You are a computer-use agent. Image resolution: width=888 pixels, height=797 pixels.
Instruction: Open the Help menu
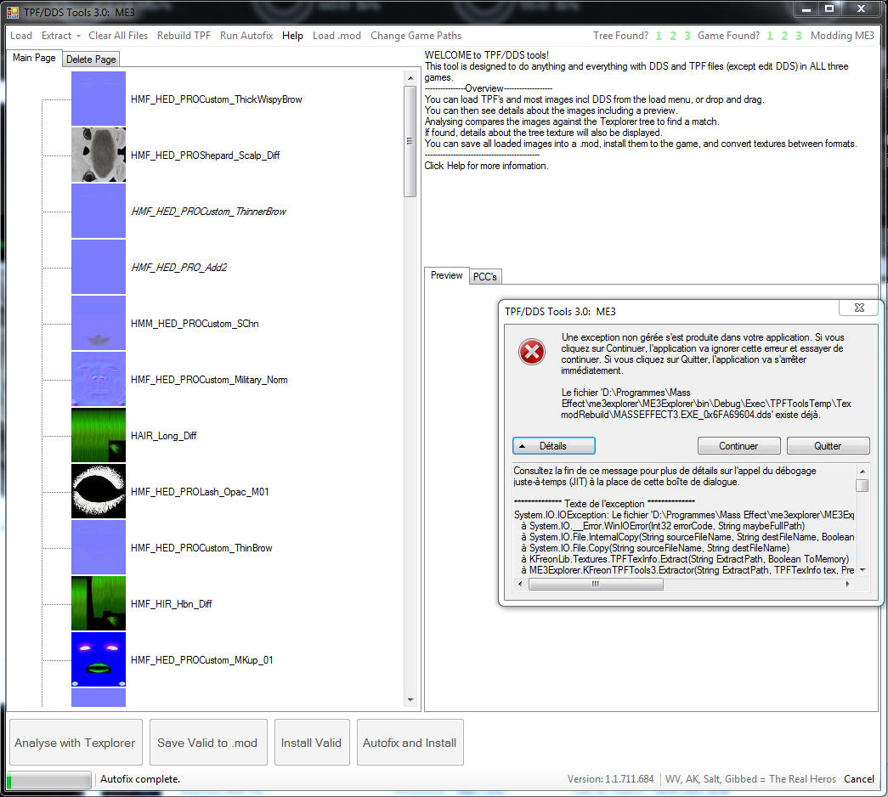click(x=292, y=36)
